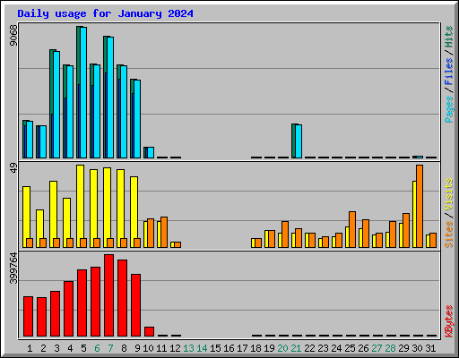Click the red KBytes bar for day 1
459x358 pixels.
coord(29,316)
